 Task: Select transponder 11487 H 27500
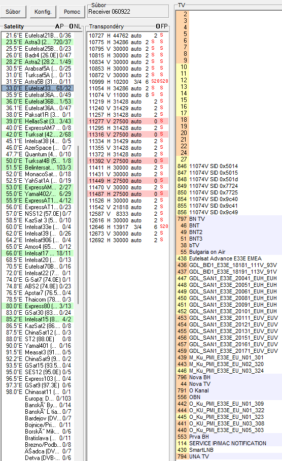click(128, 194)
